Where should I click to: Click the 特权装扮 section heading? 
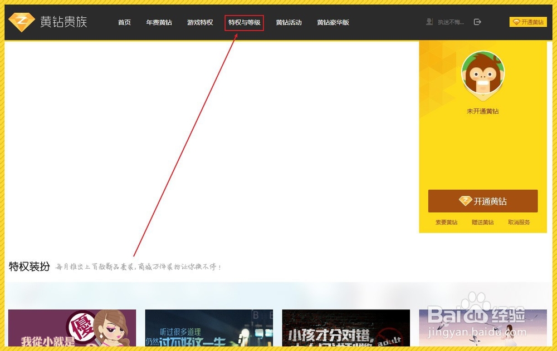29,266
